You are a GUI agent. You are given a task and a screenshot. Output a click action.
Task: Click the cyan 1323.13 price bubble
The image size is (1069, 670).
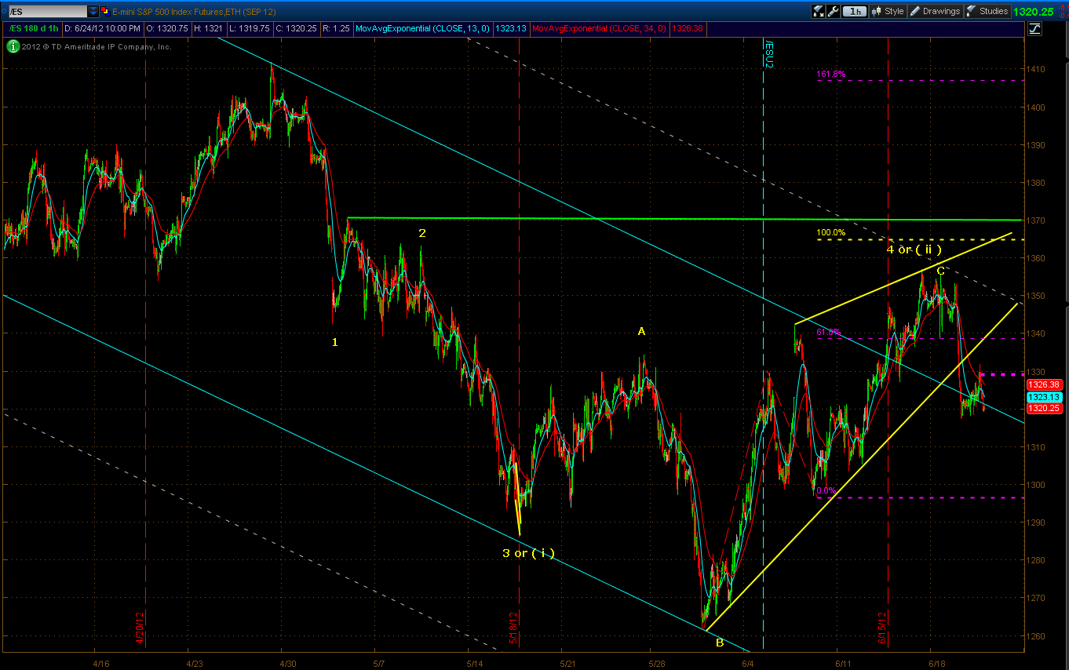(1045, 397)
